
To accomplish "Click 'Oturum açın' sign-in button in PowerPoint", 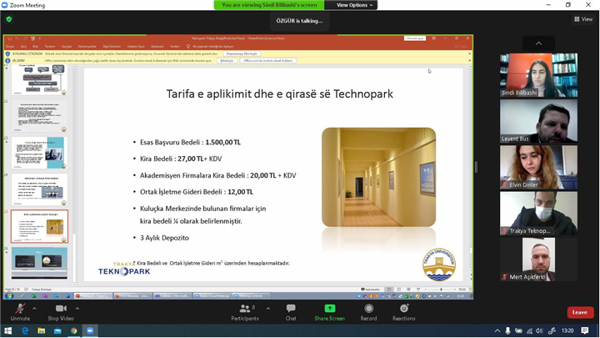I will [x=415, y=38].
